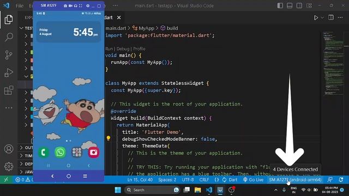This screenshot has width=349, height=196.
Task: Open the Phone dialer app on device
Action: point(44,152)
